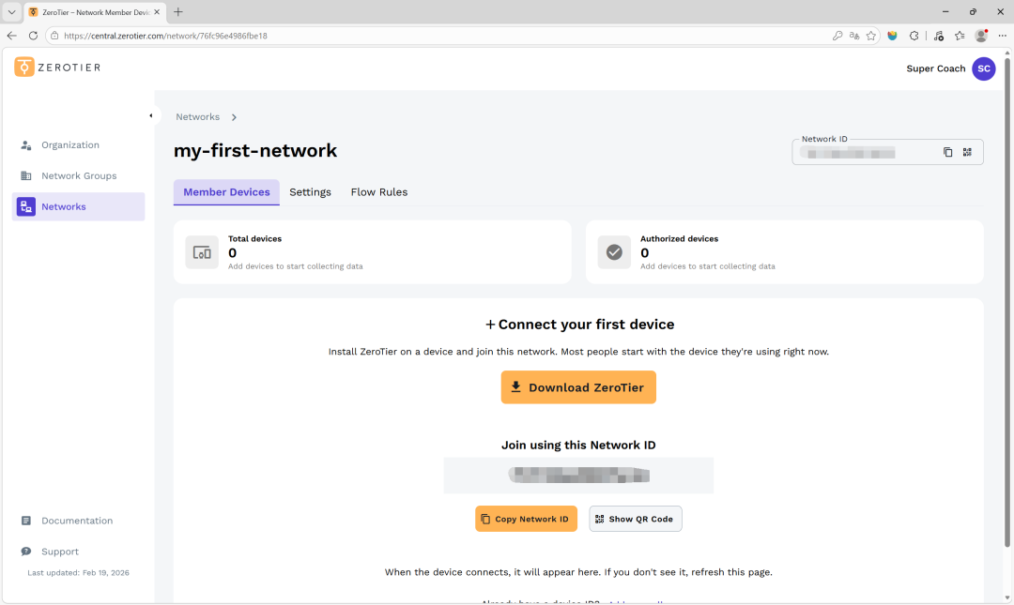Click the Join using this Network ID value
The image size is (1014, 605).
[578, 476]
